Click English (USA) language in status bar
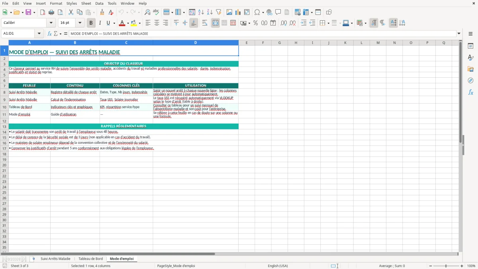The width and height of the screenshot is (478, 269). click(278, 266)
